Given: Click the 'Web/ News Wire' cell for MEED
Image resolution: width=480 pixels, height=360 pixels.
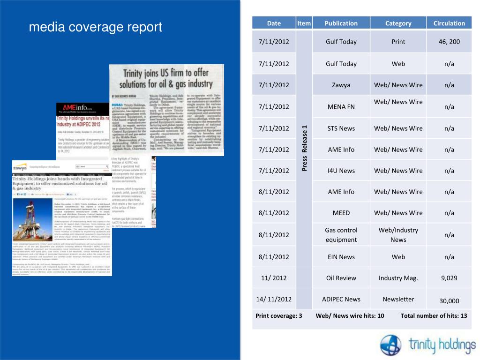Looking at the screenshot, I should (398, 213).
